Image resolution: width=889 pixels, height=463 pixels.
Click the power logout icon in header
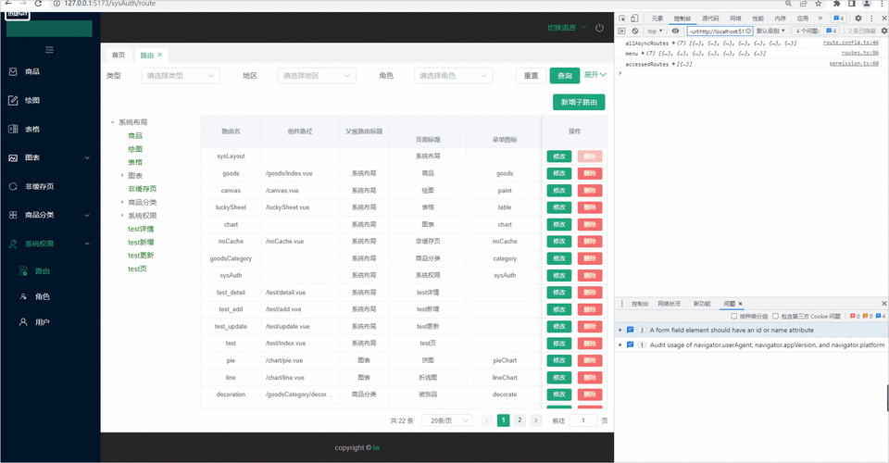click(x=599, y=27)
